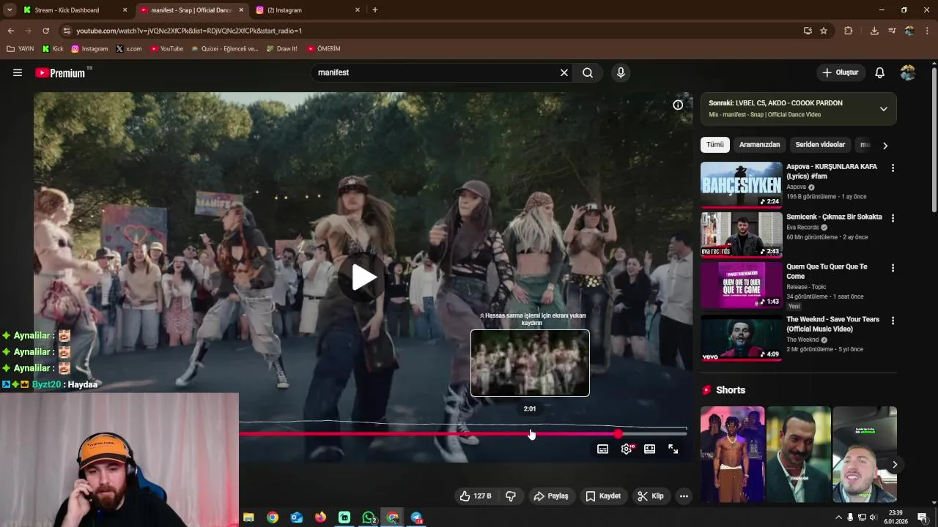The image size is (938, 527).
Task: Open Chrome downloads icon
Action: click(874, 31)
